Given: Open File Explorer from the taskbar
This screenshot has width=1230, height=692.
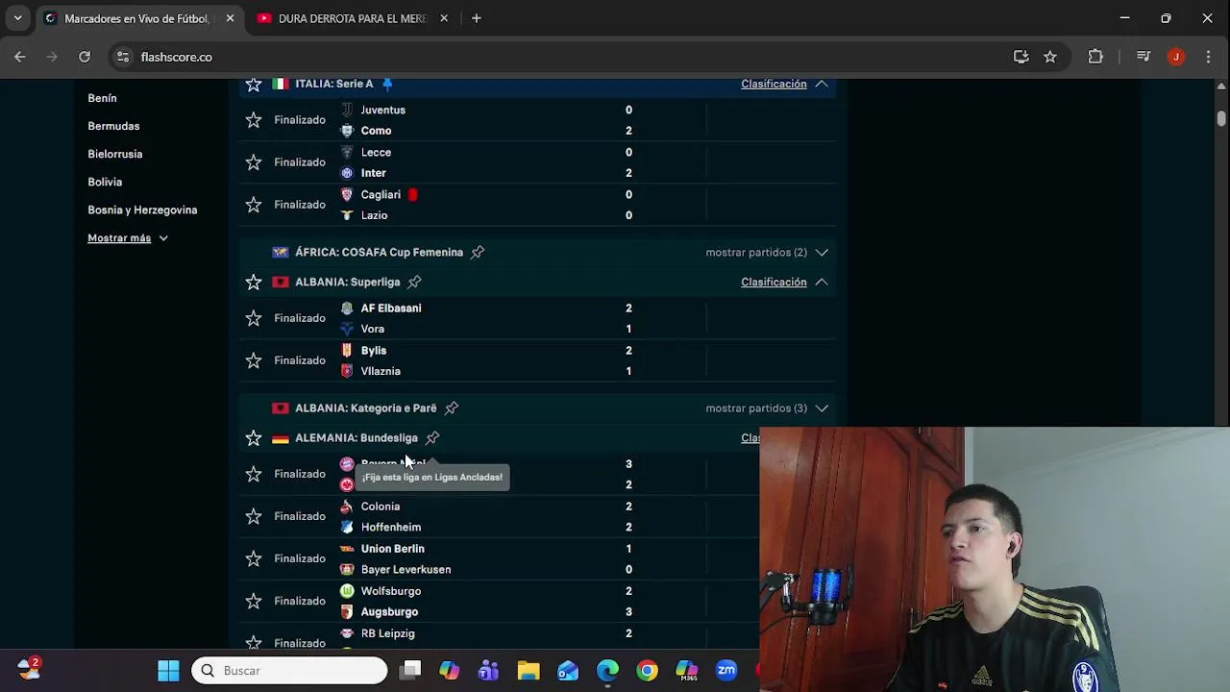Looking at the screenshot, I should pos(529,670).
